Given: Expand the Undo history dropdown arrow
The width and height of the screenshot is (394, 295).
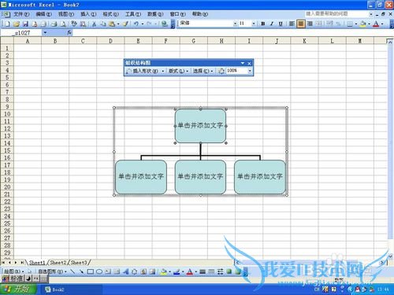Looking at the screenshot, I should 143,24.
